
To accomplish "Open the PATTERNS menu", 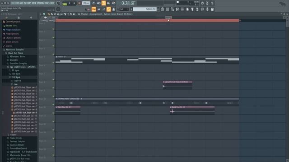I will (x=27, y=3).
